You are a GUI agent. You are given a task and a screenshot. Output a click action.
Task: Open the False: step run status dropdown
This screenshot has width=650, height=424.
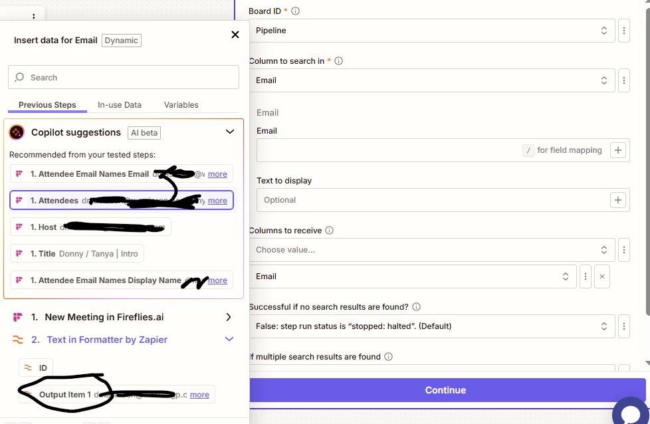432,326
